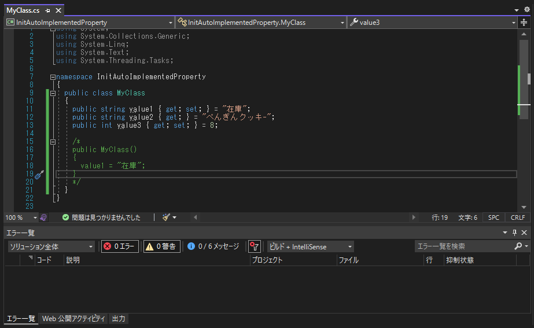Click the 行: 19 line indicator
534x328 pixels.
click(440, 218)
